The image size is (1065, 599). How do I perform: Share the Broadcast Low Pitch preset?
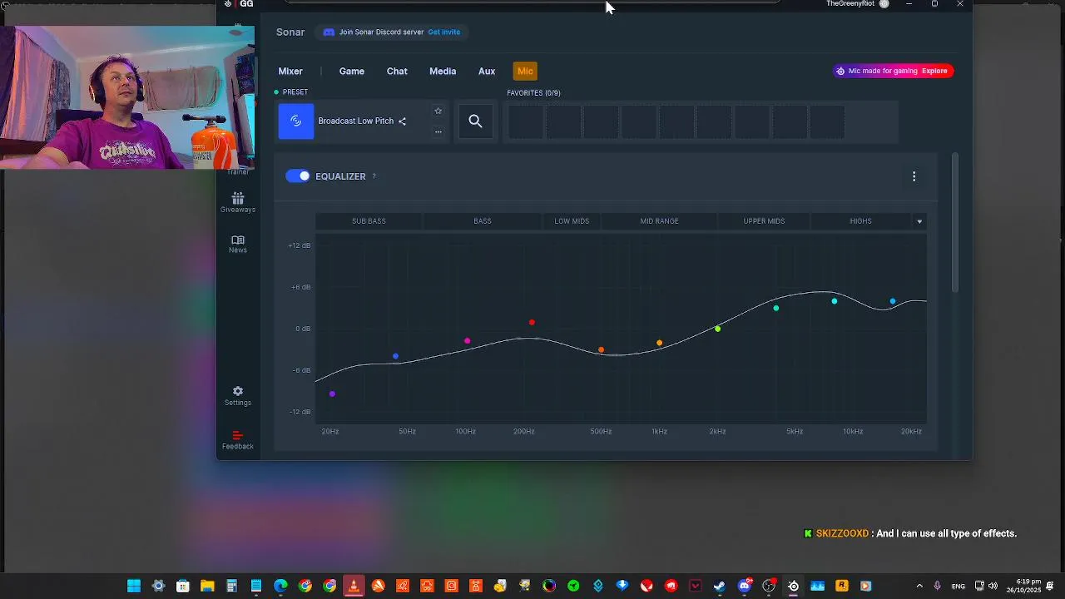pos(402,121)
